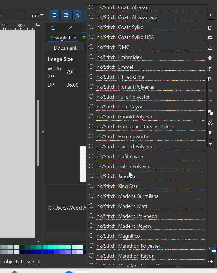Select Ink/Stitch: Coats Sylko palette
The width and height of the screenshot is (217, 273).
(147, 28)
